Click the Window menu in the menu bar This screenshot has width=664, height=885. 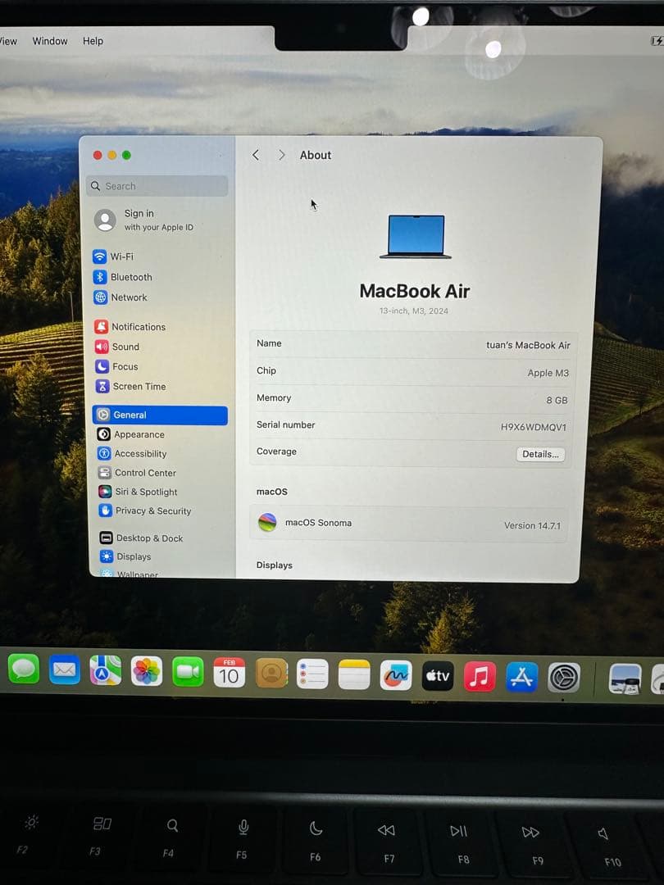(49, 40)
